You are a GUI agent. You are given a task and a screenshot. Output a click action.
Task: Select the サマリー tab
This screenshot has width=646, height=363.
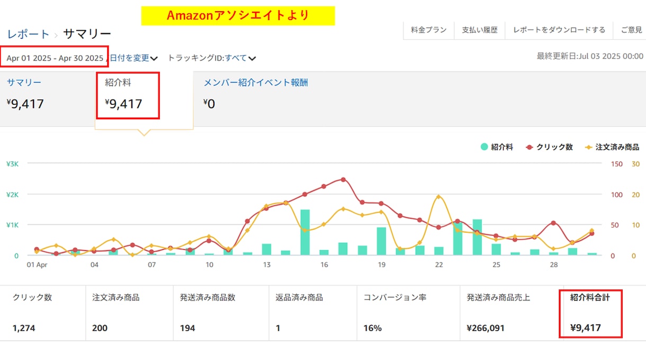click(48, 99)
